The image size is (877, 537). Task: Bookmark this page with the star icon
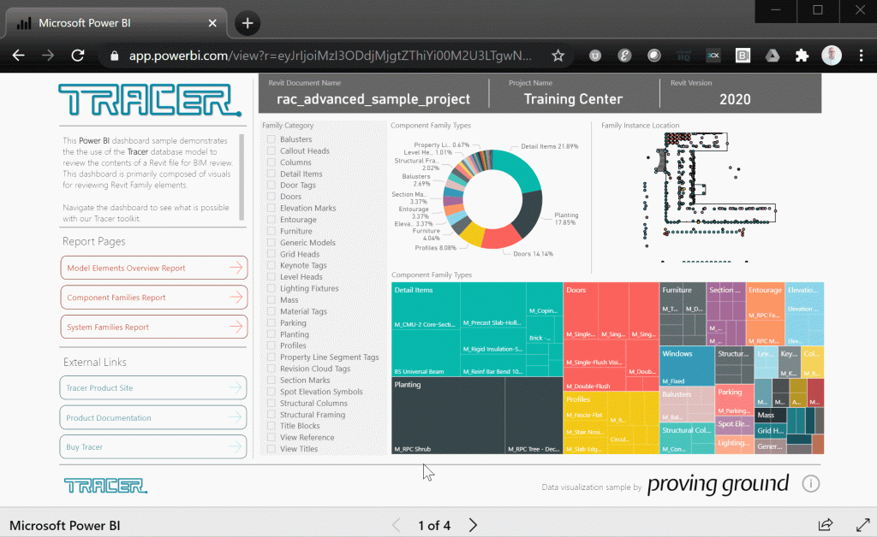pyautogui.click(x=558, y=56)
